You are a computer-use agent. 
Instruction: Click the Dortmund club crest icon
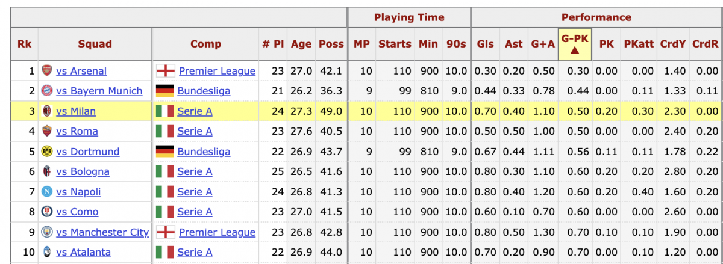47,152
